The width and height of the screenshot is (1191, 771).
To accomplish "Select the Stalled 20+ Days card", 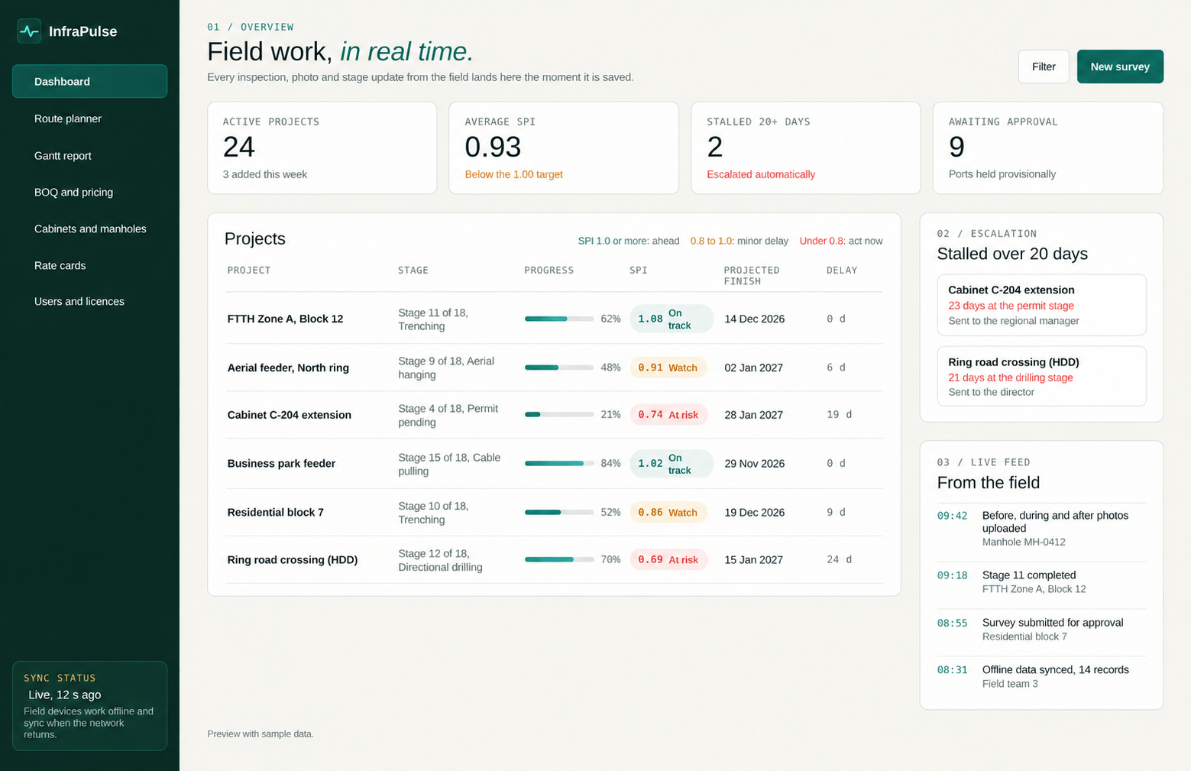I will click(x=806, y=148).
